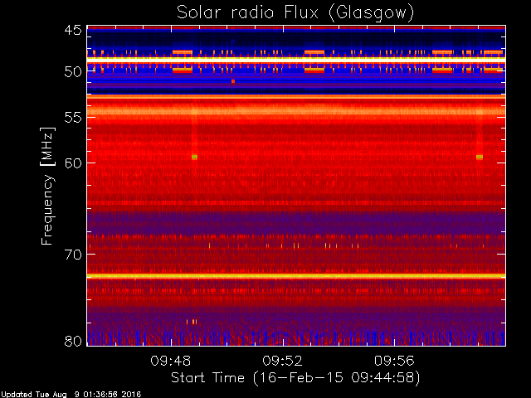Screen dimensions: 531x398
Task: Select the 45 MHz frequency tick label
Action: (73, 31)
